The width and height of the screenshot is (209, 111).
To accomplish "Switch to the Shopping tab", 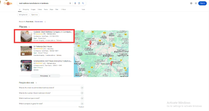I will pyautogui.click(x=26, y=9).
